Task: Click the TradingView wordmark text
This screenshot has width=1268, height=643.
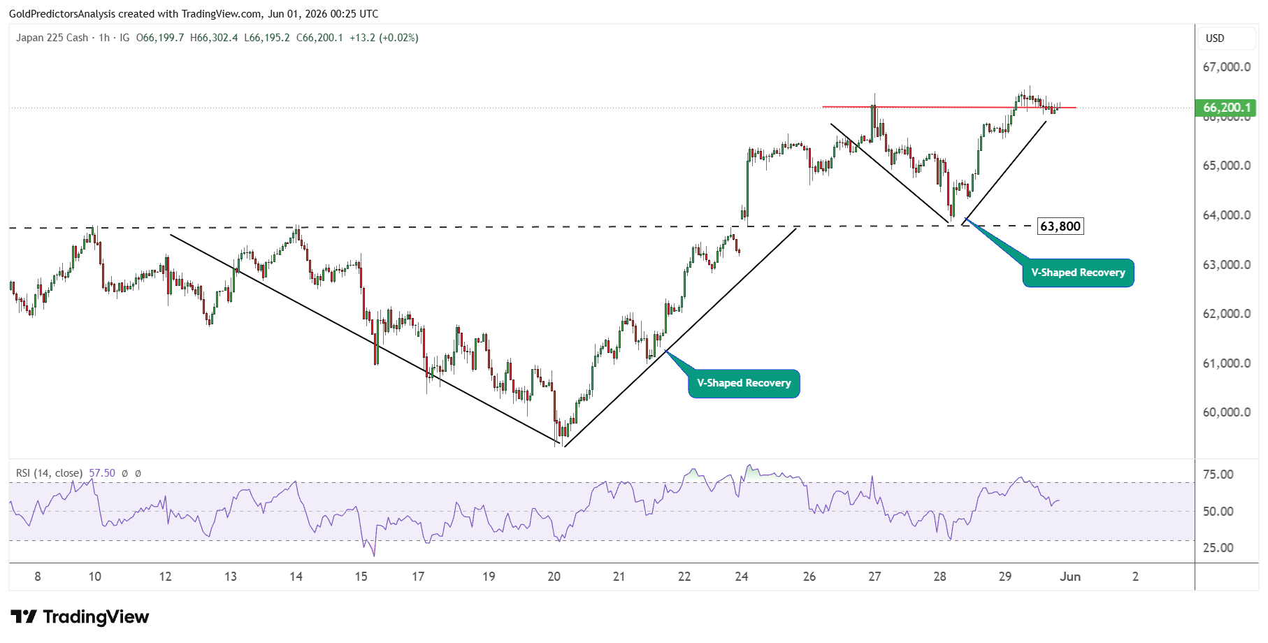Action: pyautogui.click(x=96, y=616)
